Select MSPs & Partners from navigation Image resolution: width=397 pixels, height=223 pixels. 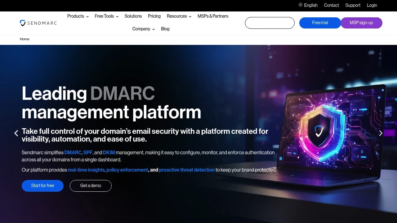213,16
